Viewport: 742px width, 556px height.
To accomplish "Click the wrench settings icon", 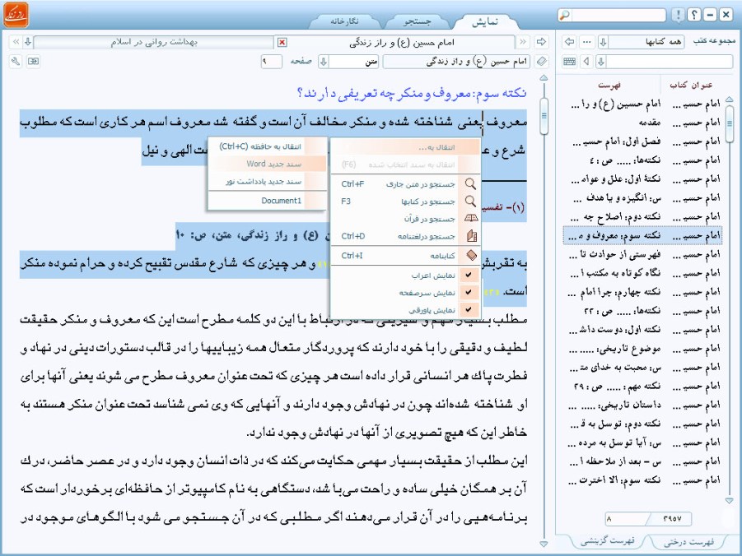I will click(x=16, y=62).
